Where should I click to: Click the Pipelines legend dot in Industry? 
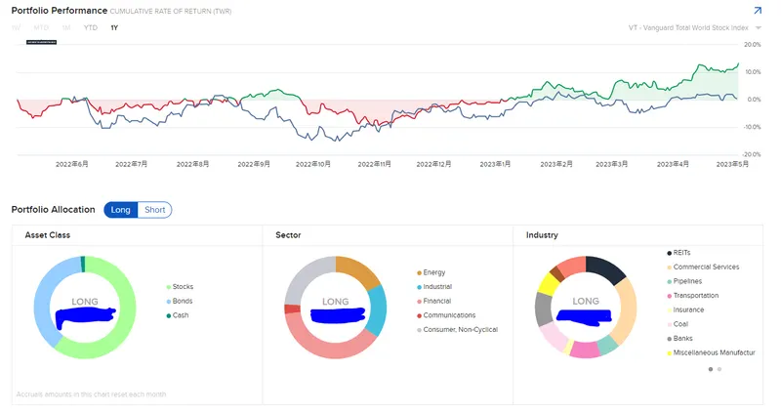(x=669, y=281)
